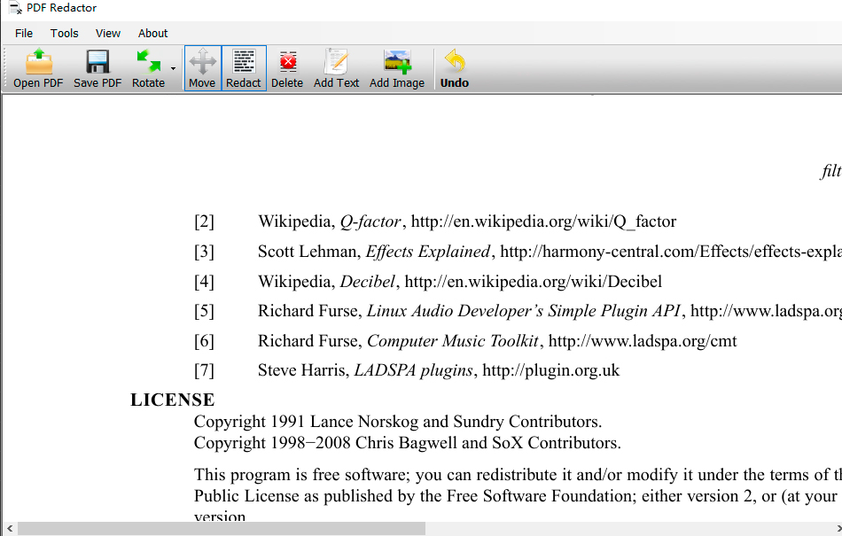Click the reference number [2]
Image resolution: width=842 pixels, height=536 pixels.
click(x=204, y=221)
